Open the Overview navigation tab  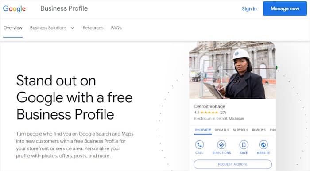[13, 28]
